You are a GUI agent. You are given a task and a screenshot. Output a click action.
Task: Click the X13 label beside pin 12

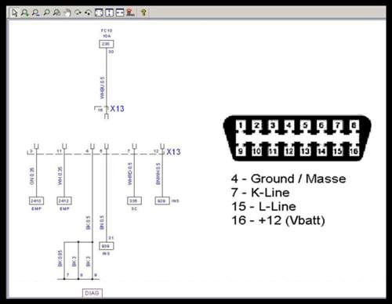[173, 152]
